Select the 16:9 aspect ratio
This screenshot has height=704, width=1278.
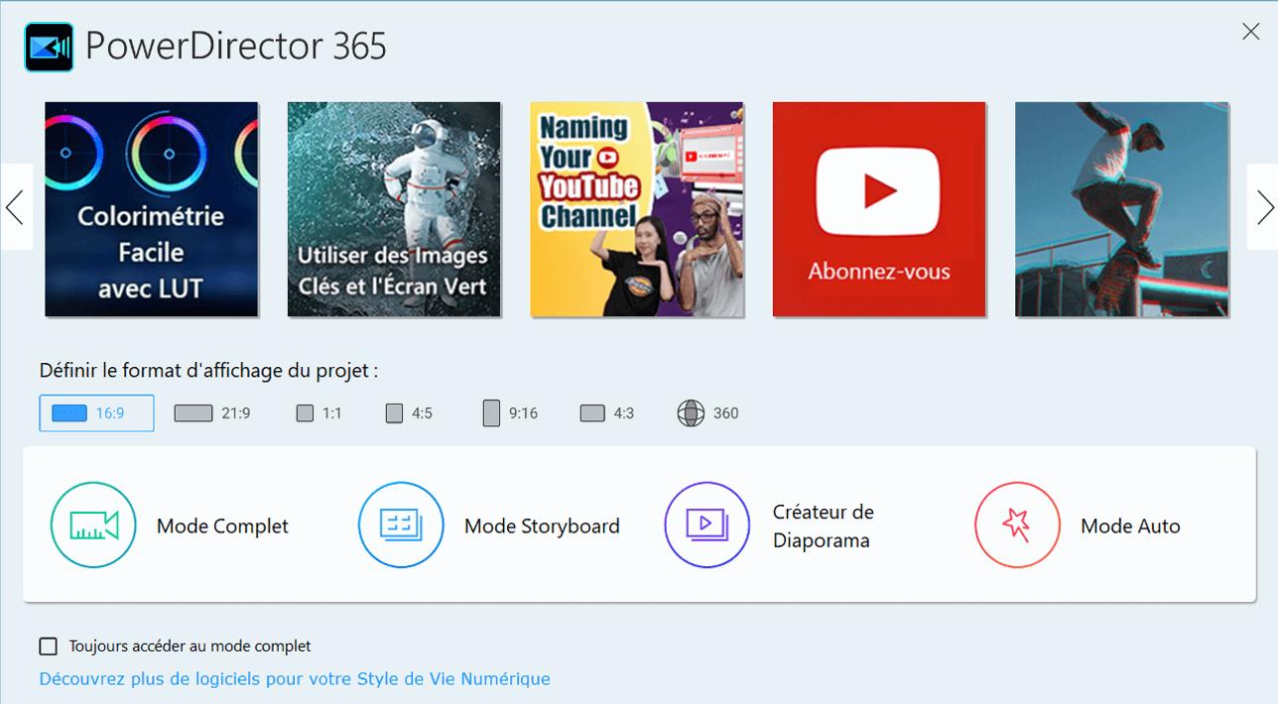pos(96,413)
